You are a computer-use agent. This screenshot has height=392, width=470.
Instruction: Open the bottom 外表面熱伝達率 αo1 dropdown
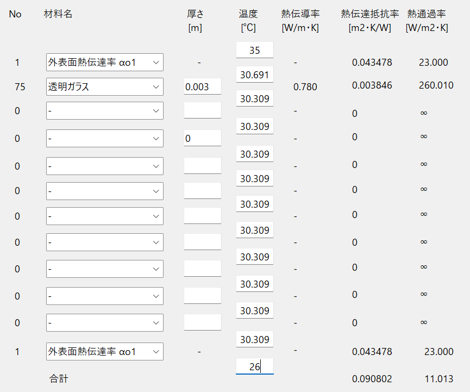point(105,352)
